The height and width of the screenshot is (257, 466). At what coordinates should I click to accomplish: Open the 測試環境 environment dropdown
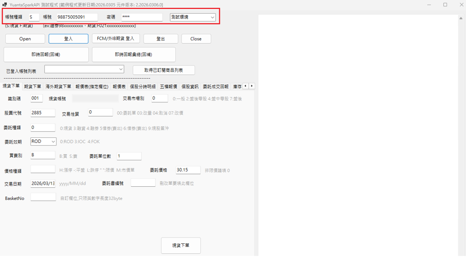coord(192,17)
